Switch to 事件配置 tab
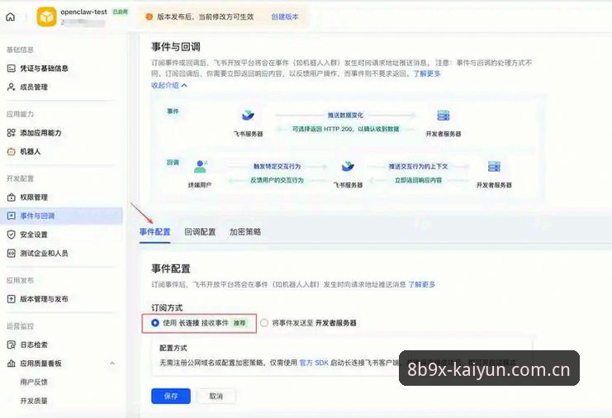Viewport: 612px width, 418px height. click(x=155, y=232)
